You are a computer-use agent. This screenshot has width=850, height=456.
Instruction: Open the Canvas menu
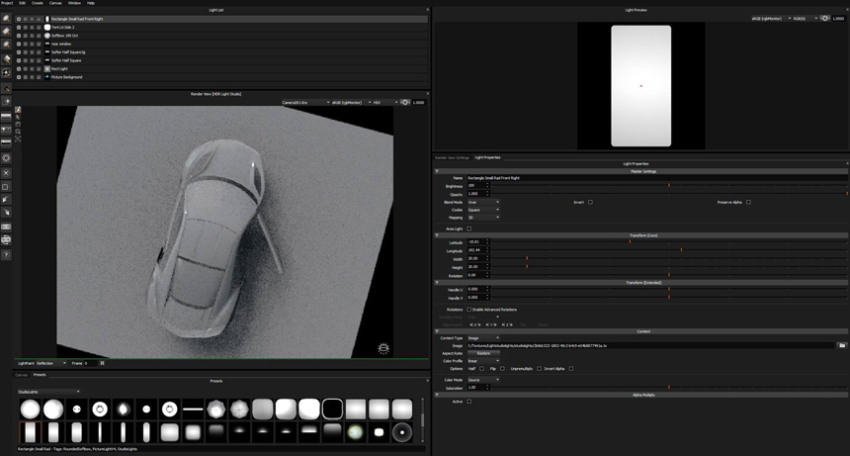[55, 3]
